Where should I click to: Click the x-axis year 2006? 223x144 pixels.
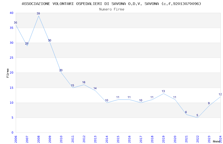[16, 139]
